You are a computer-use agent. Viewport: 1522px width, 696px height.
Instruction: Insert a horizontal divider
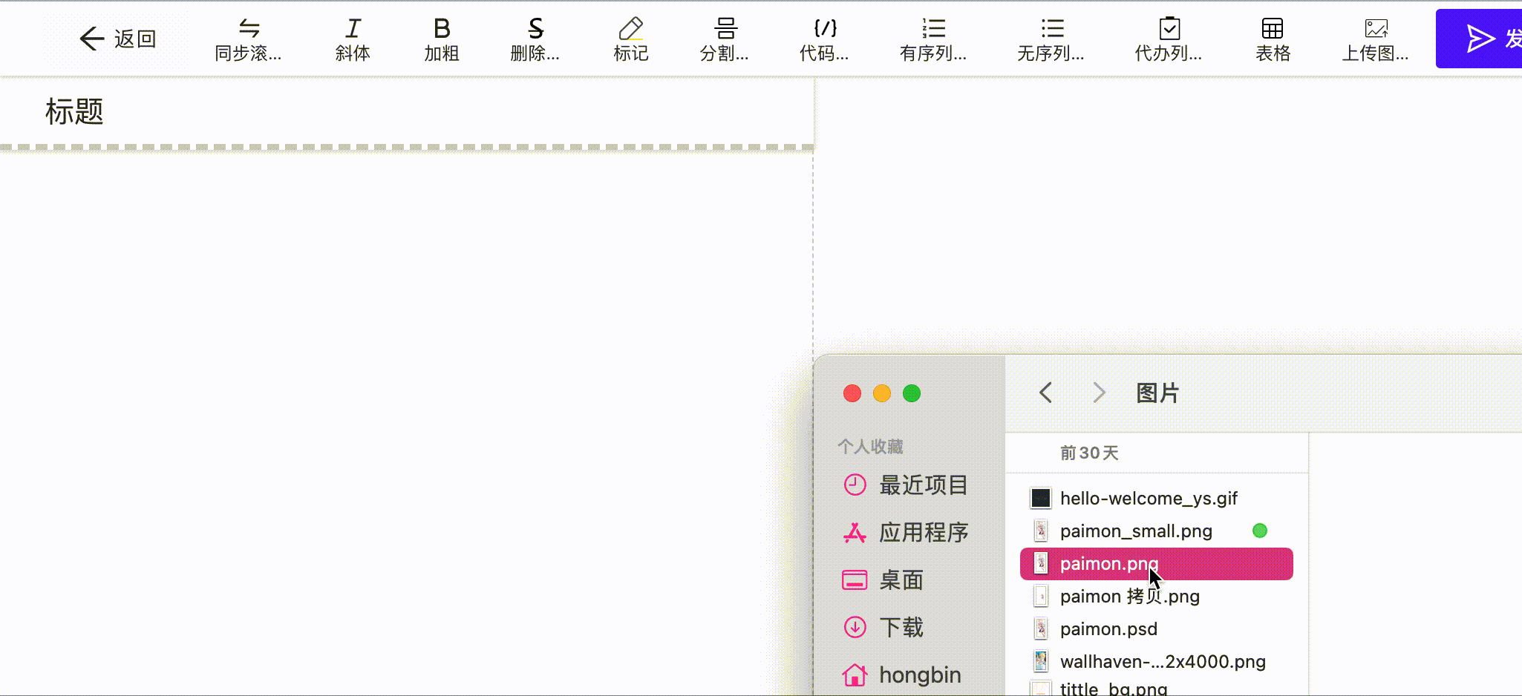coord(724,37)
